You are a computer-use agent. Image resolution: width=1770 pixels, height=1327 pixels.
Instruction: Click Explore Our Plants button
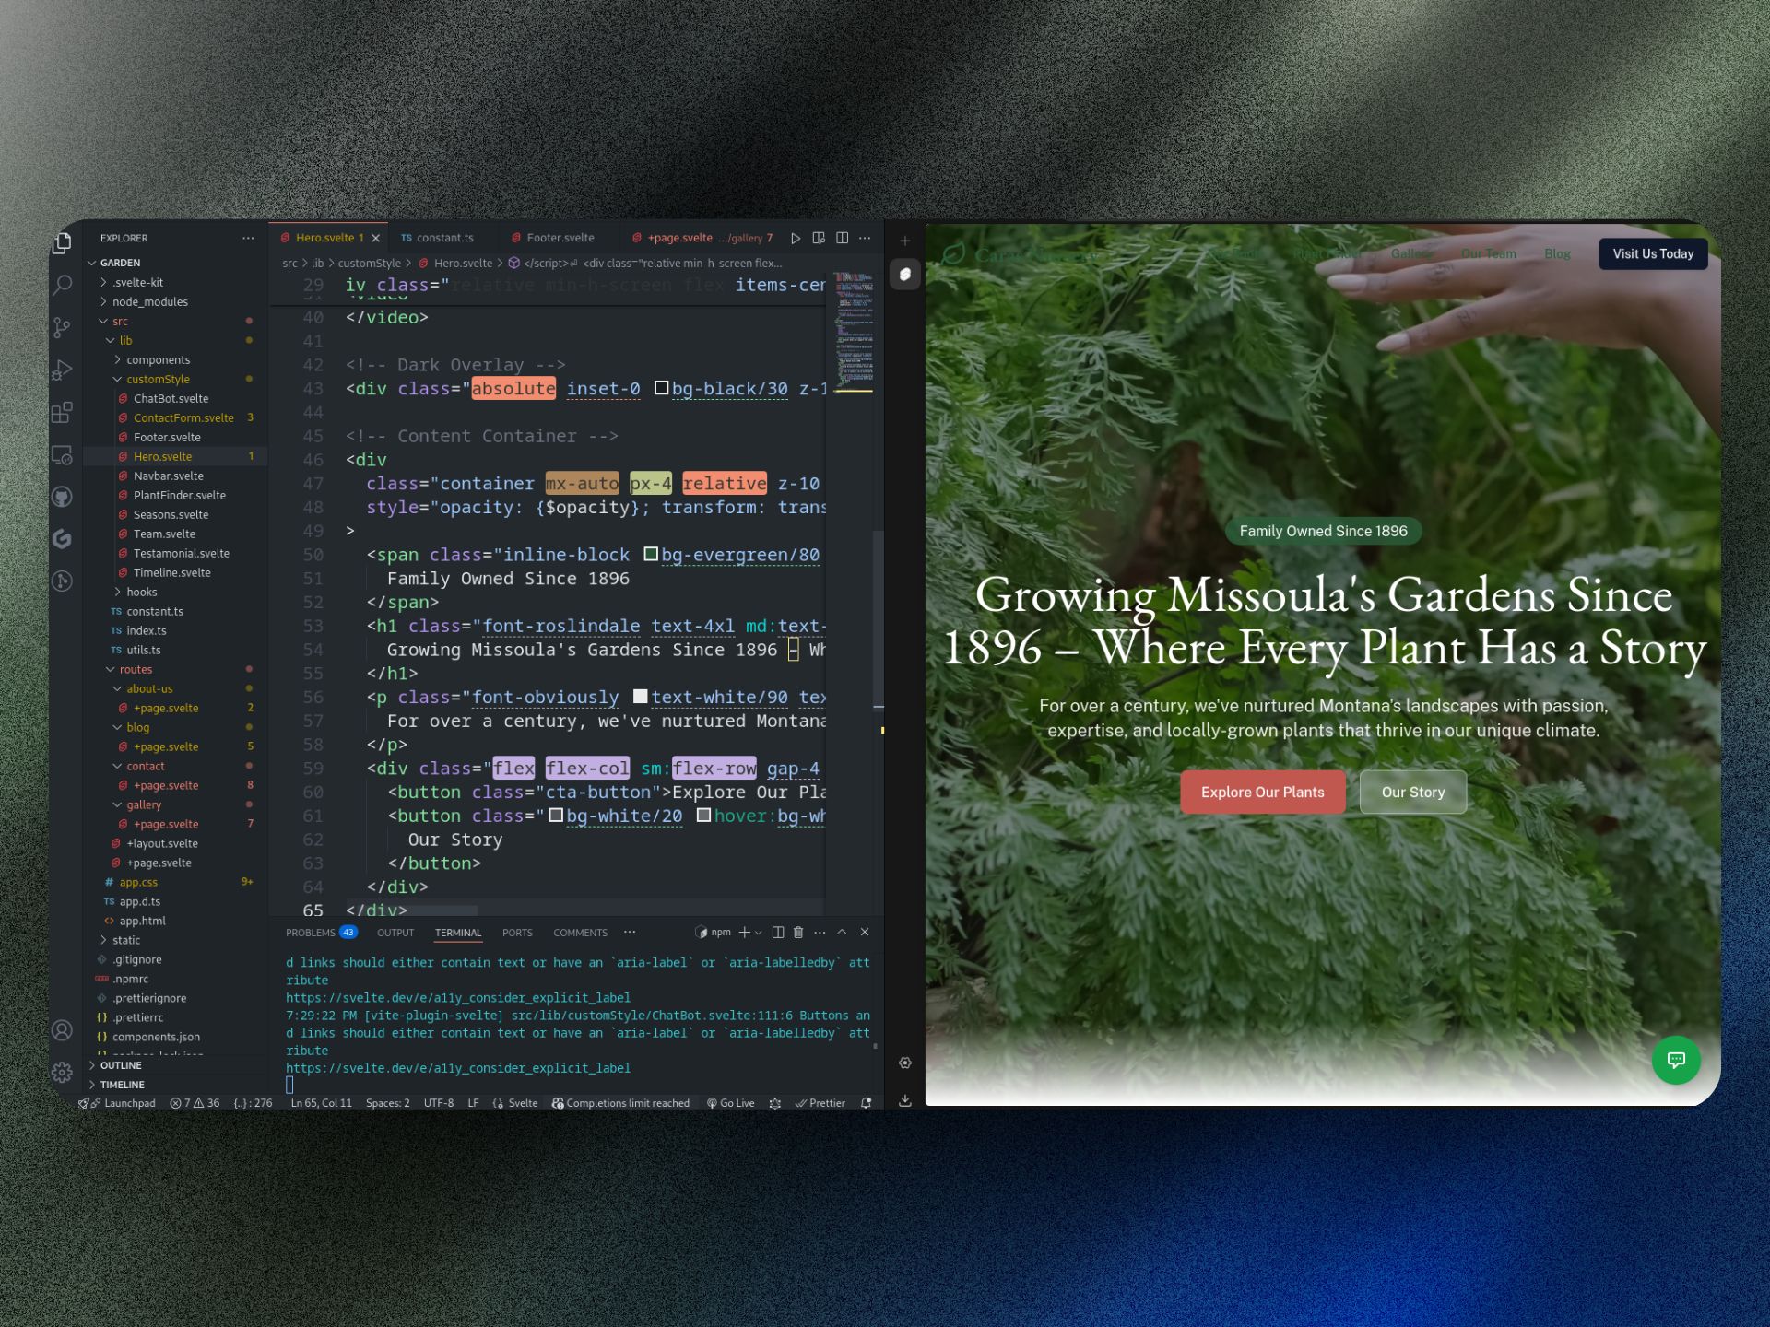[1262, 792]
